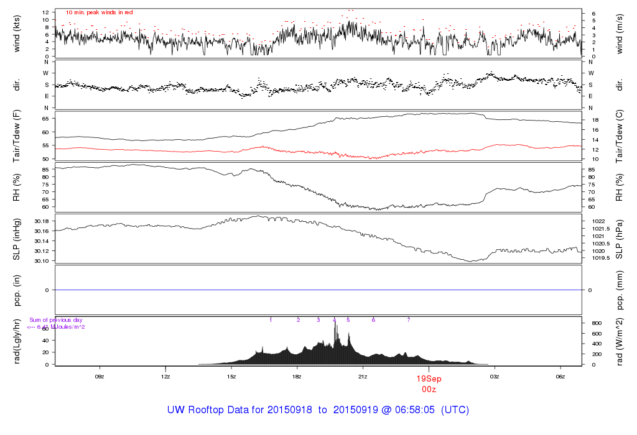Click the '30.14' pressure tick value

pyautogui.click(x=42, y=241)
